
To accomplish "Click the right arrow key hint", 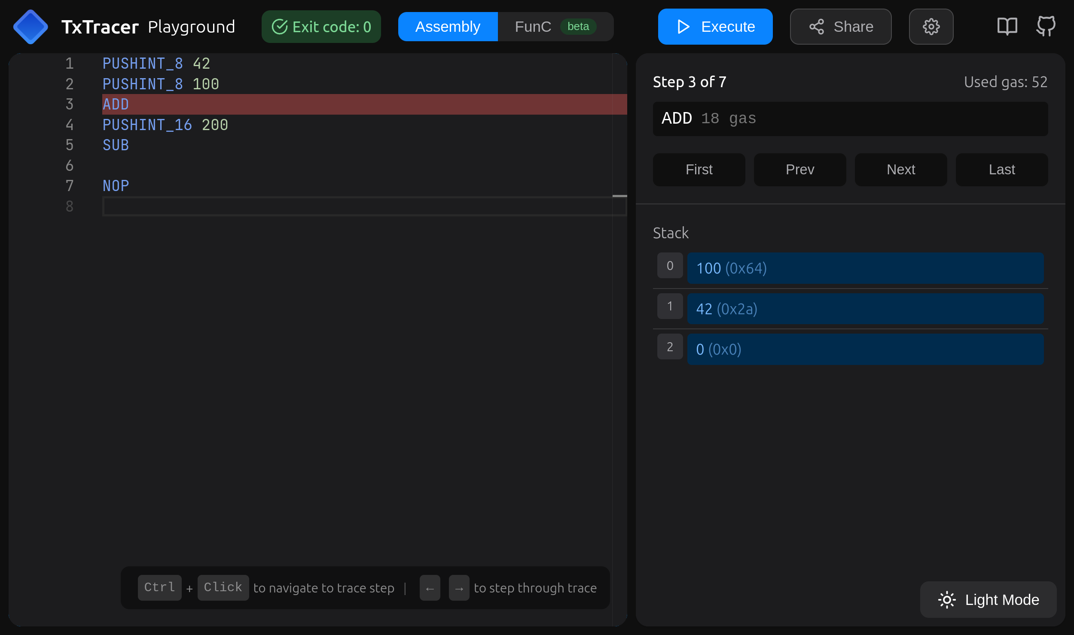I will click(459, 587).
